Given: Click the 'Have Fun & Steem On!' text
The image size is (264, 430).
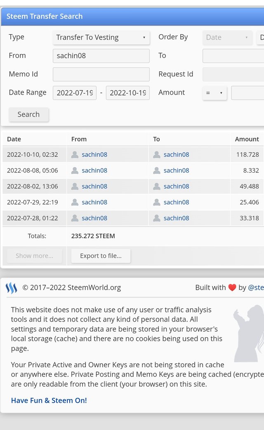Looking at the screenshot, I should click(x=49, y=401).
